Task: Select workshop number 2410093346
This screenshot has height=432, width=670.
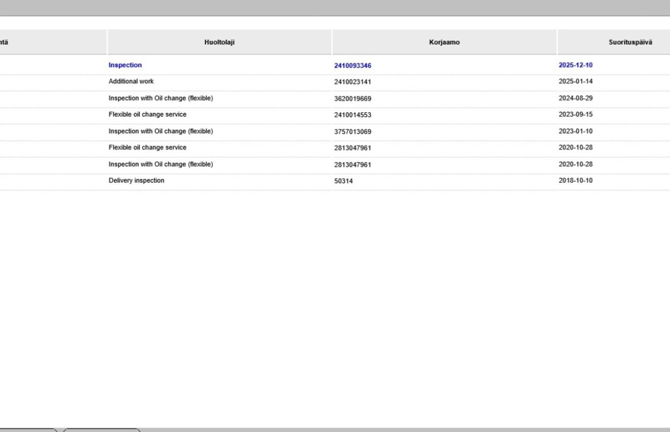Action: 353,66
